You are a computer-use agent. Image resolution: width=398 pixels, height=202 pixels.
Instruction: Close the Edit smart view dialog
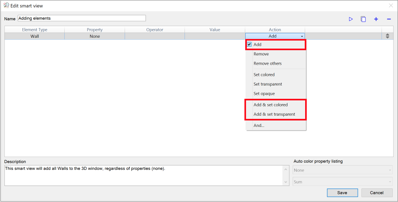click(x=391, y=5)
